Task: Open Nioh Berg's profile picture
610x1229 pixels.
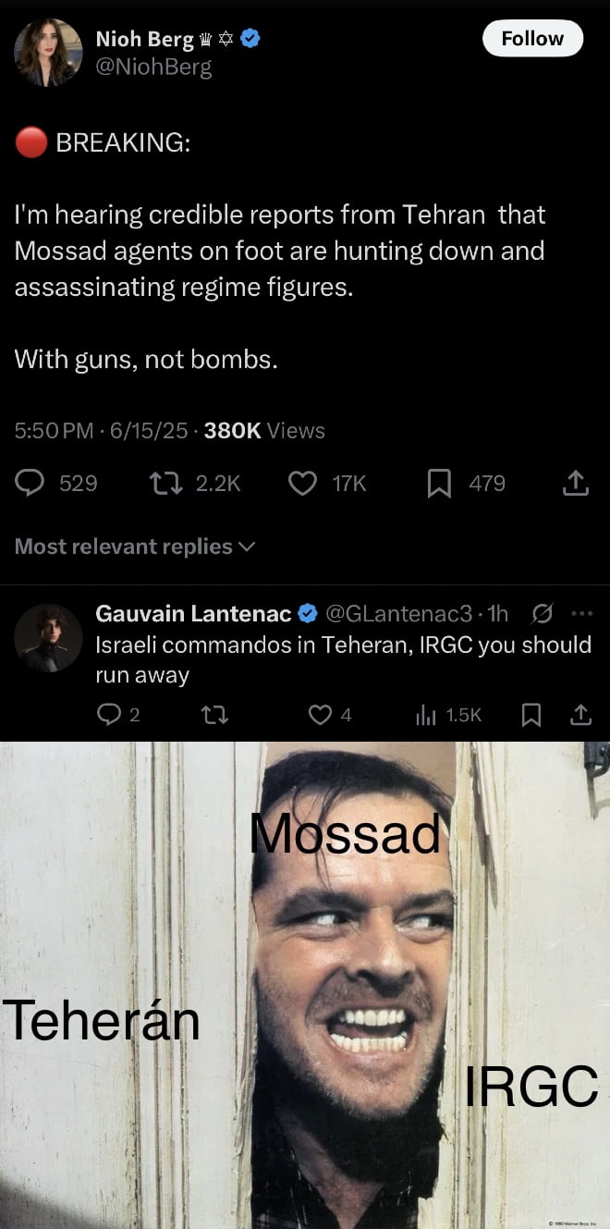Action: pos(48,53)
